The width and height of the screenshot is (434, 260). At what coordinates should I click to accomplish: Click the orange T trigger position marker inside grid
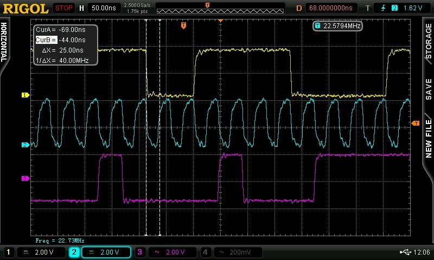pyautogui.click(x=183, y=25)
